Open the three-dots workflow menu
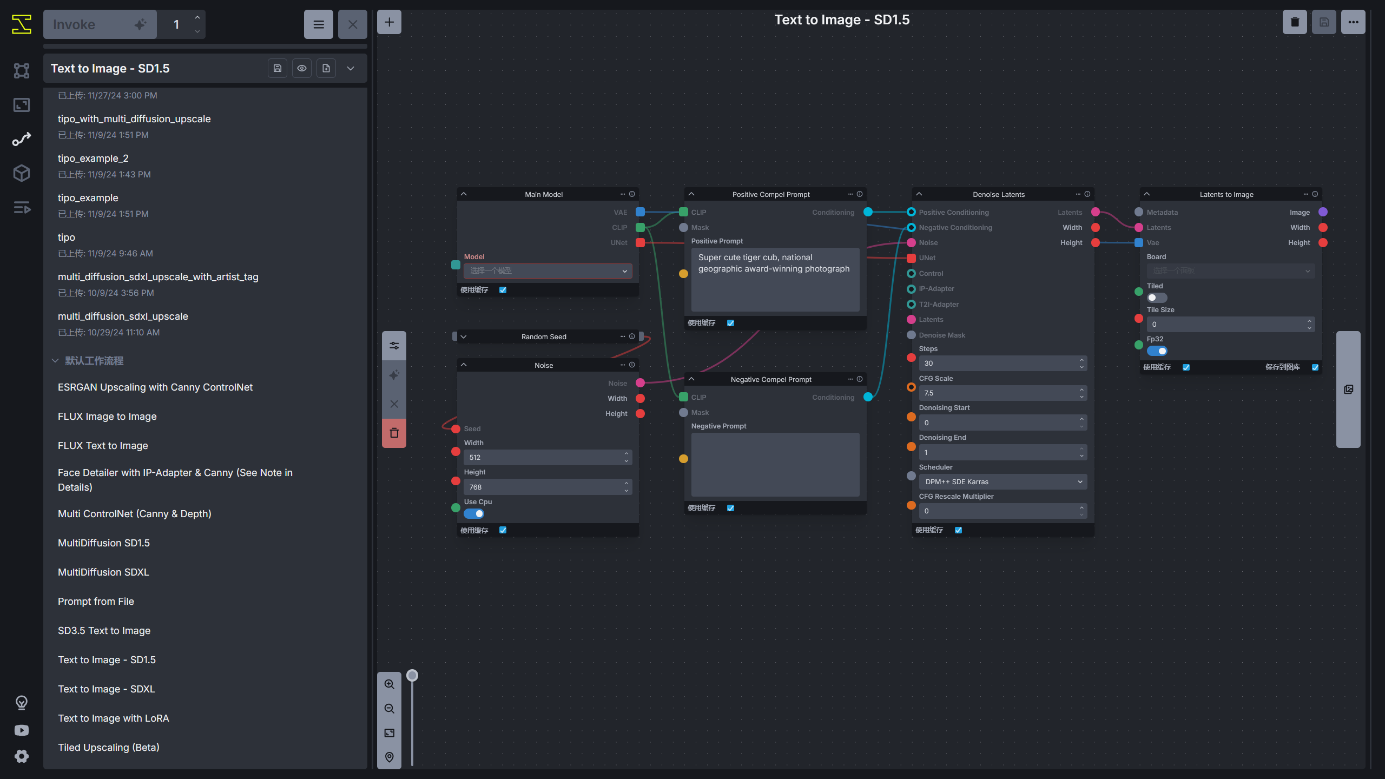 tap(1353, 22)
